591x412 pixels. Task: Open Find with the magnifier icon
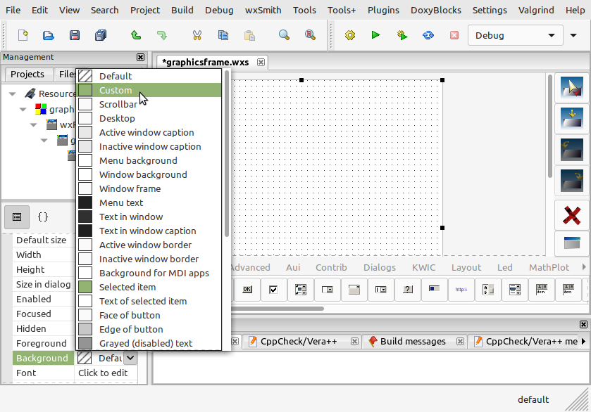(x=284, y=35)
